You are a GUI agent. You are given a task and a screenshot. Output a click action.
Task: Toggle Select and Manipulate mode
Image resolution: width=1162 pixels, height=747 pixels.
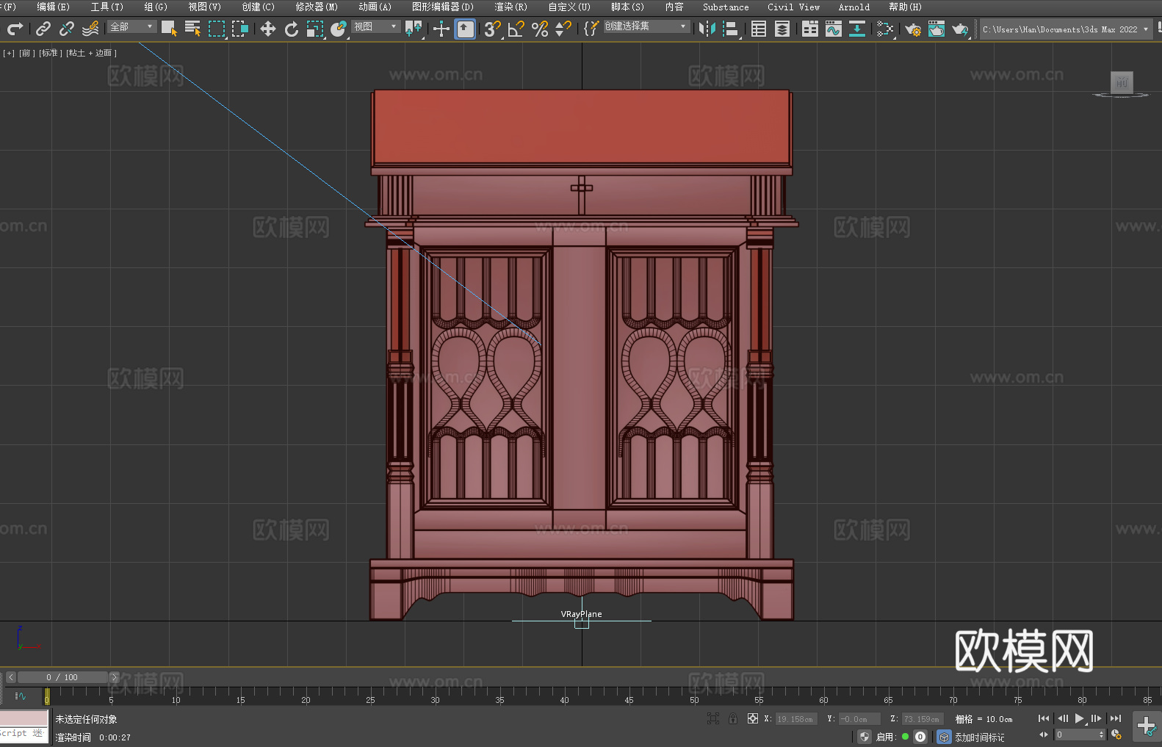441,29
